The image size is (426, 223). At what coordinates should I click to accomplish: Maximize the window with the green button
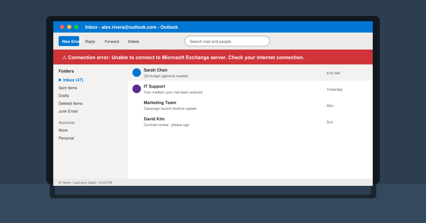click(x=76, y=27)
